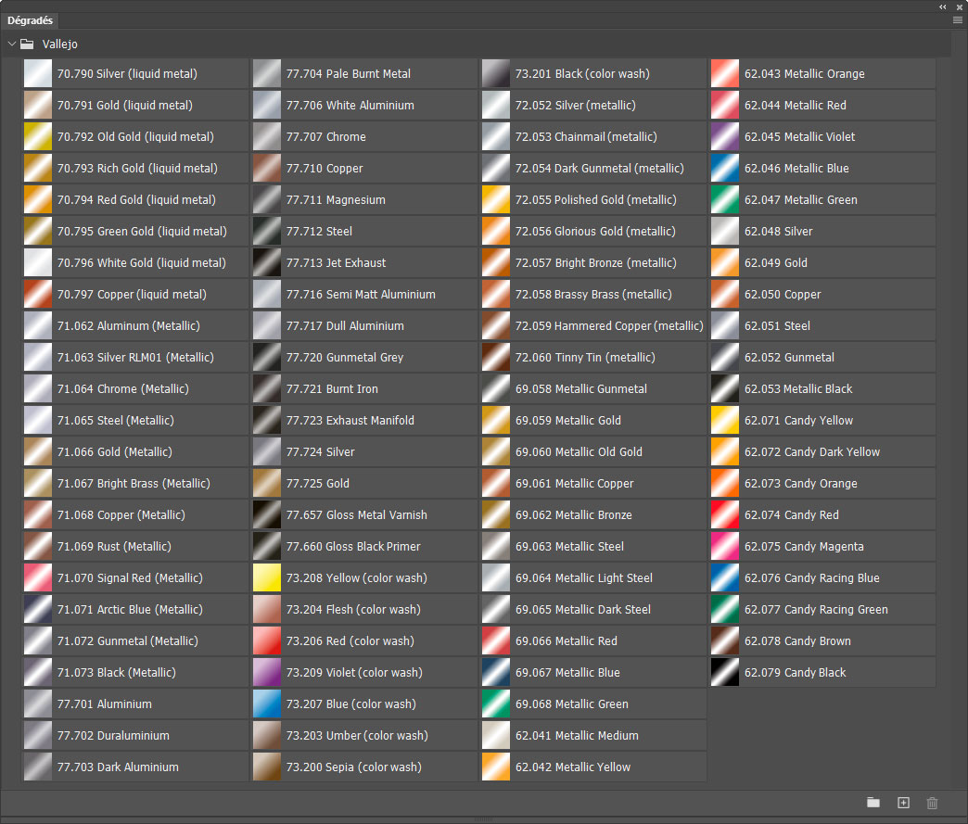Pick the 72.055 Polished Gold (metallic) gradient

pos(496,200)
